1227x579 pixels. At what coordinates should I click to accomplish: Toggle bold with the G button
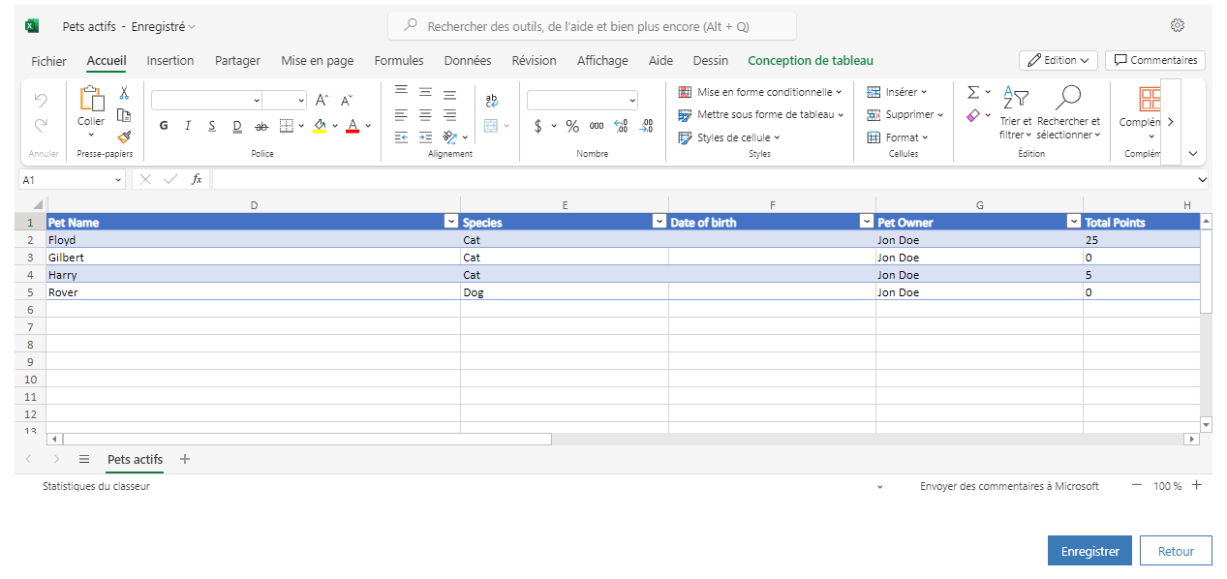163,126
